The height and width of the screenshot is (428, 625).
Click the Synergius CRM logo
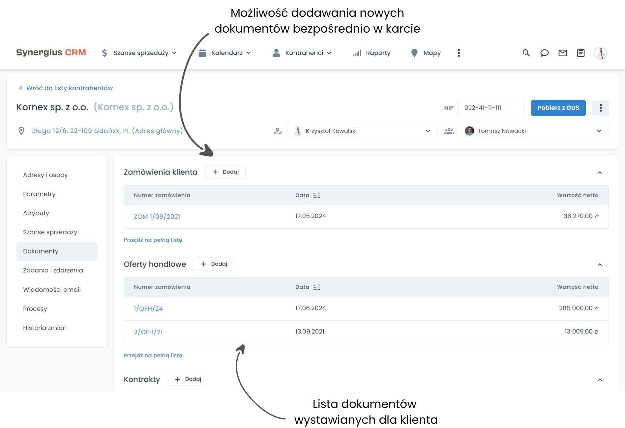51,52
